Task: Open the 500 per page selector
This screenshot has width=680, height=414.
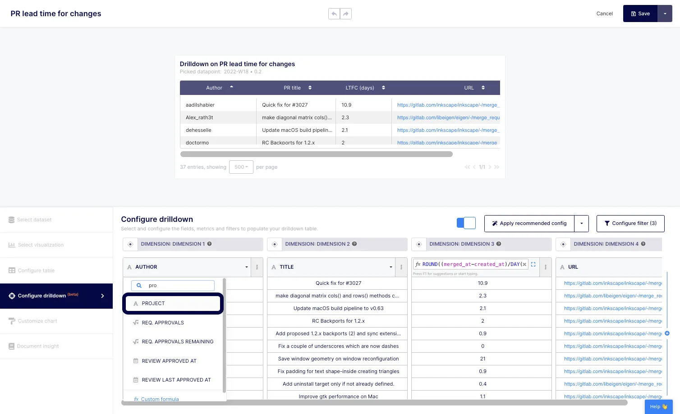Action: (241, 166)
